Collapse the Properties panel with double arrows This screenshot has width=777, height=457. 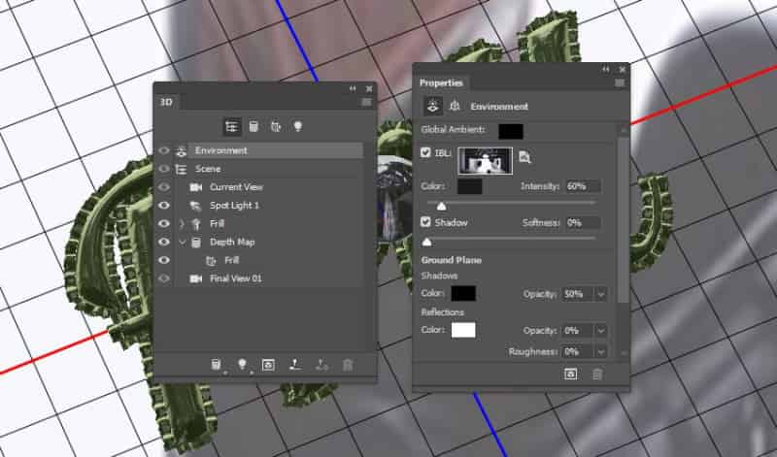pyautogui.click(x=606, y=69)
